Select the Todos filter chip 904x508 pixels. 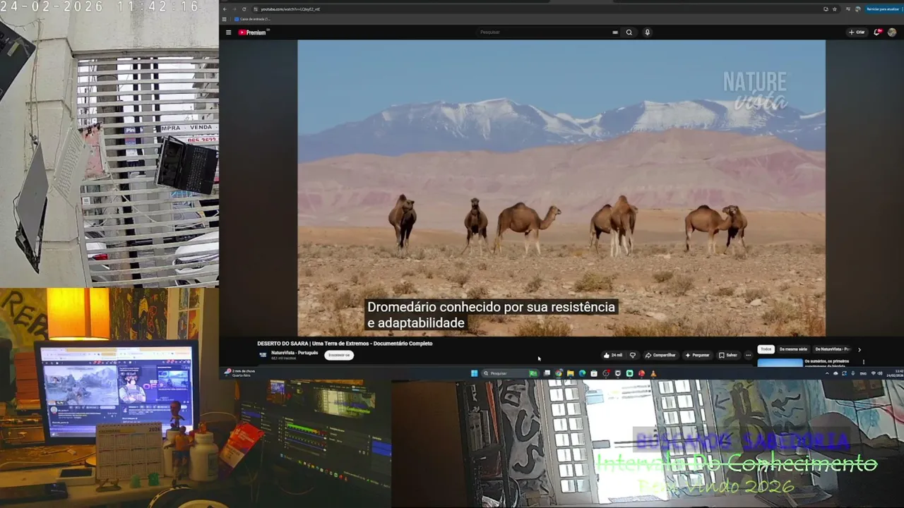pyautogui.click(x=766, y=349)
